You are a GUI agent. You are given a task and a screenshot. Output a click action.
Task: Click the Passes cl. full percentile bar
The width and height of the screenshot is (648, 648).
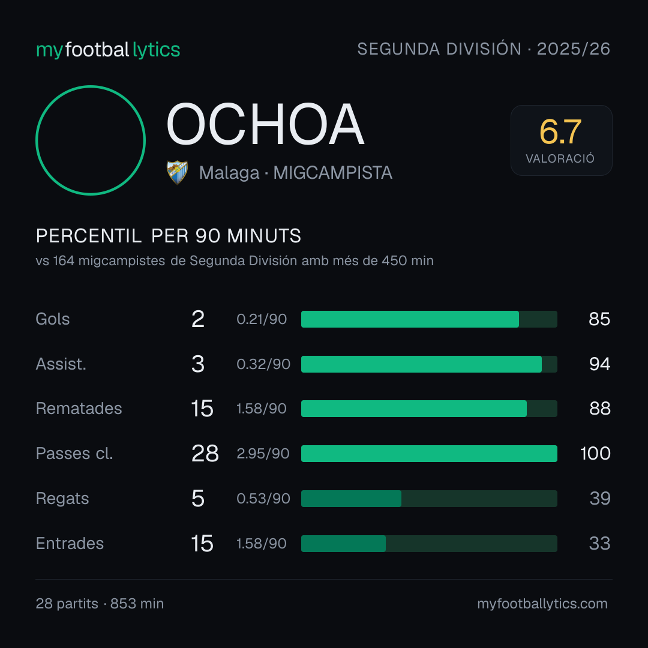[x=429, y=454]
